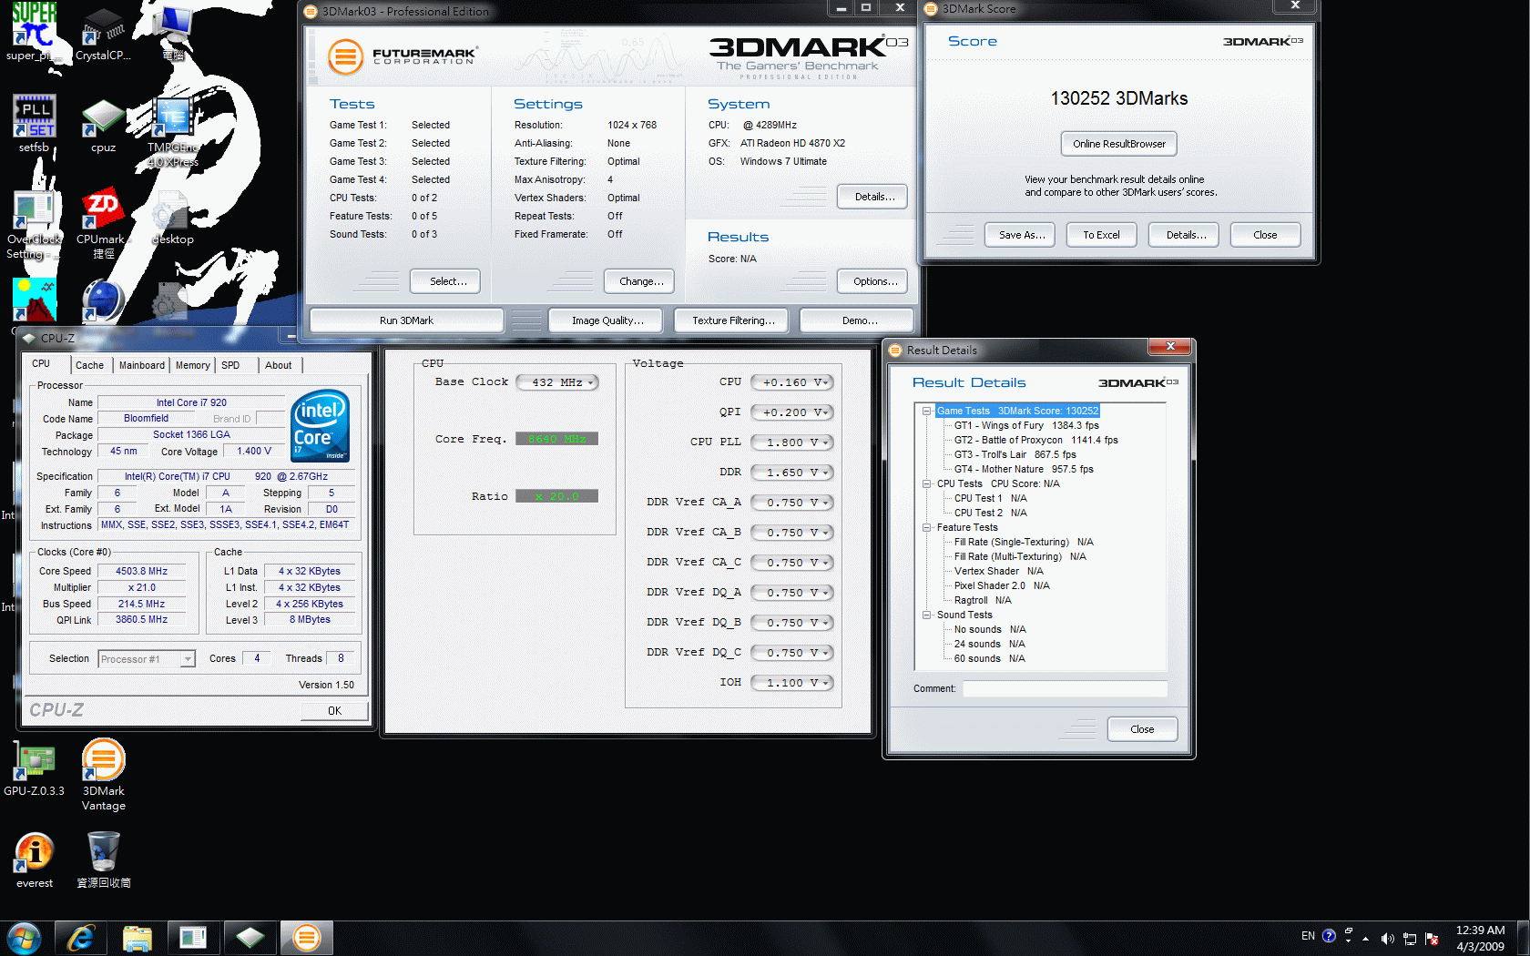The width and height of the screenshot is (1530, 956).
Task: Click the help question-mark tray icon
Action: (1329, 935)
